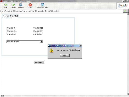This screenshot has width=129, height=97.
Task: Click the warning icon in alert dialog
Action: click(x=51, y=50)
